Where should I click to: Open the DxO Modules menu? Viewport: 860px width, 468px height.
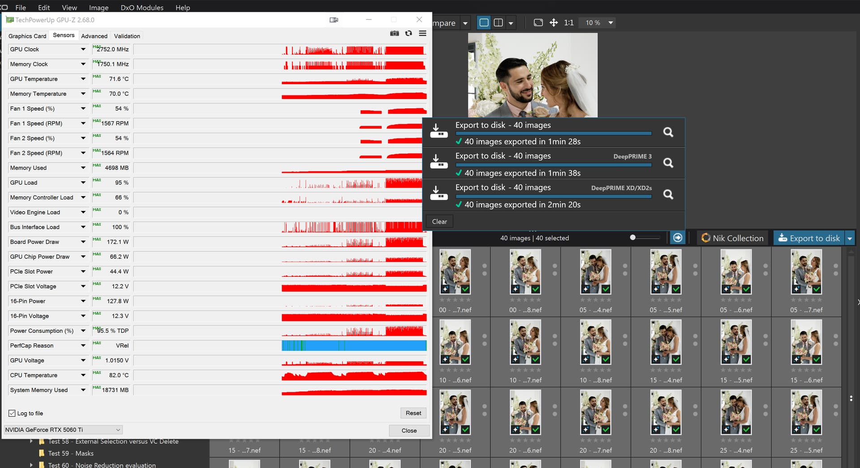(142, 8)
